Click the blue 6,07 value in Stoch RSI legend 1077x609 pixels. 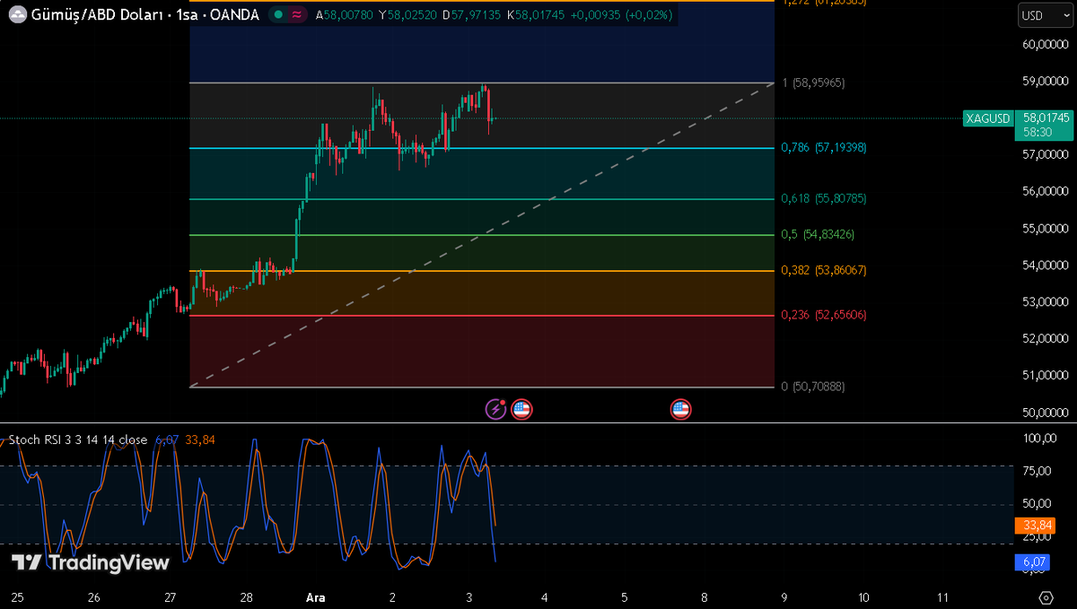tap(166, 439)
